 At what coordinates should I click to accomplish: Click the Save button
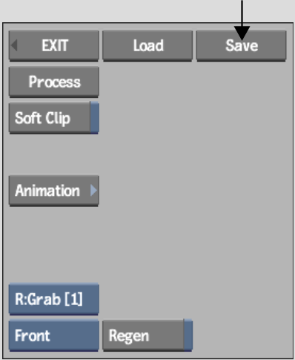pos(241,45)
